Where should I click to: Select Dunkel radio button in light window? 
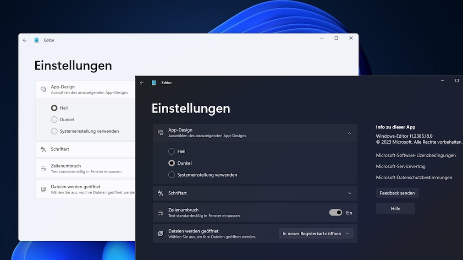click(x=54, y=119)
